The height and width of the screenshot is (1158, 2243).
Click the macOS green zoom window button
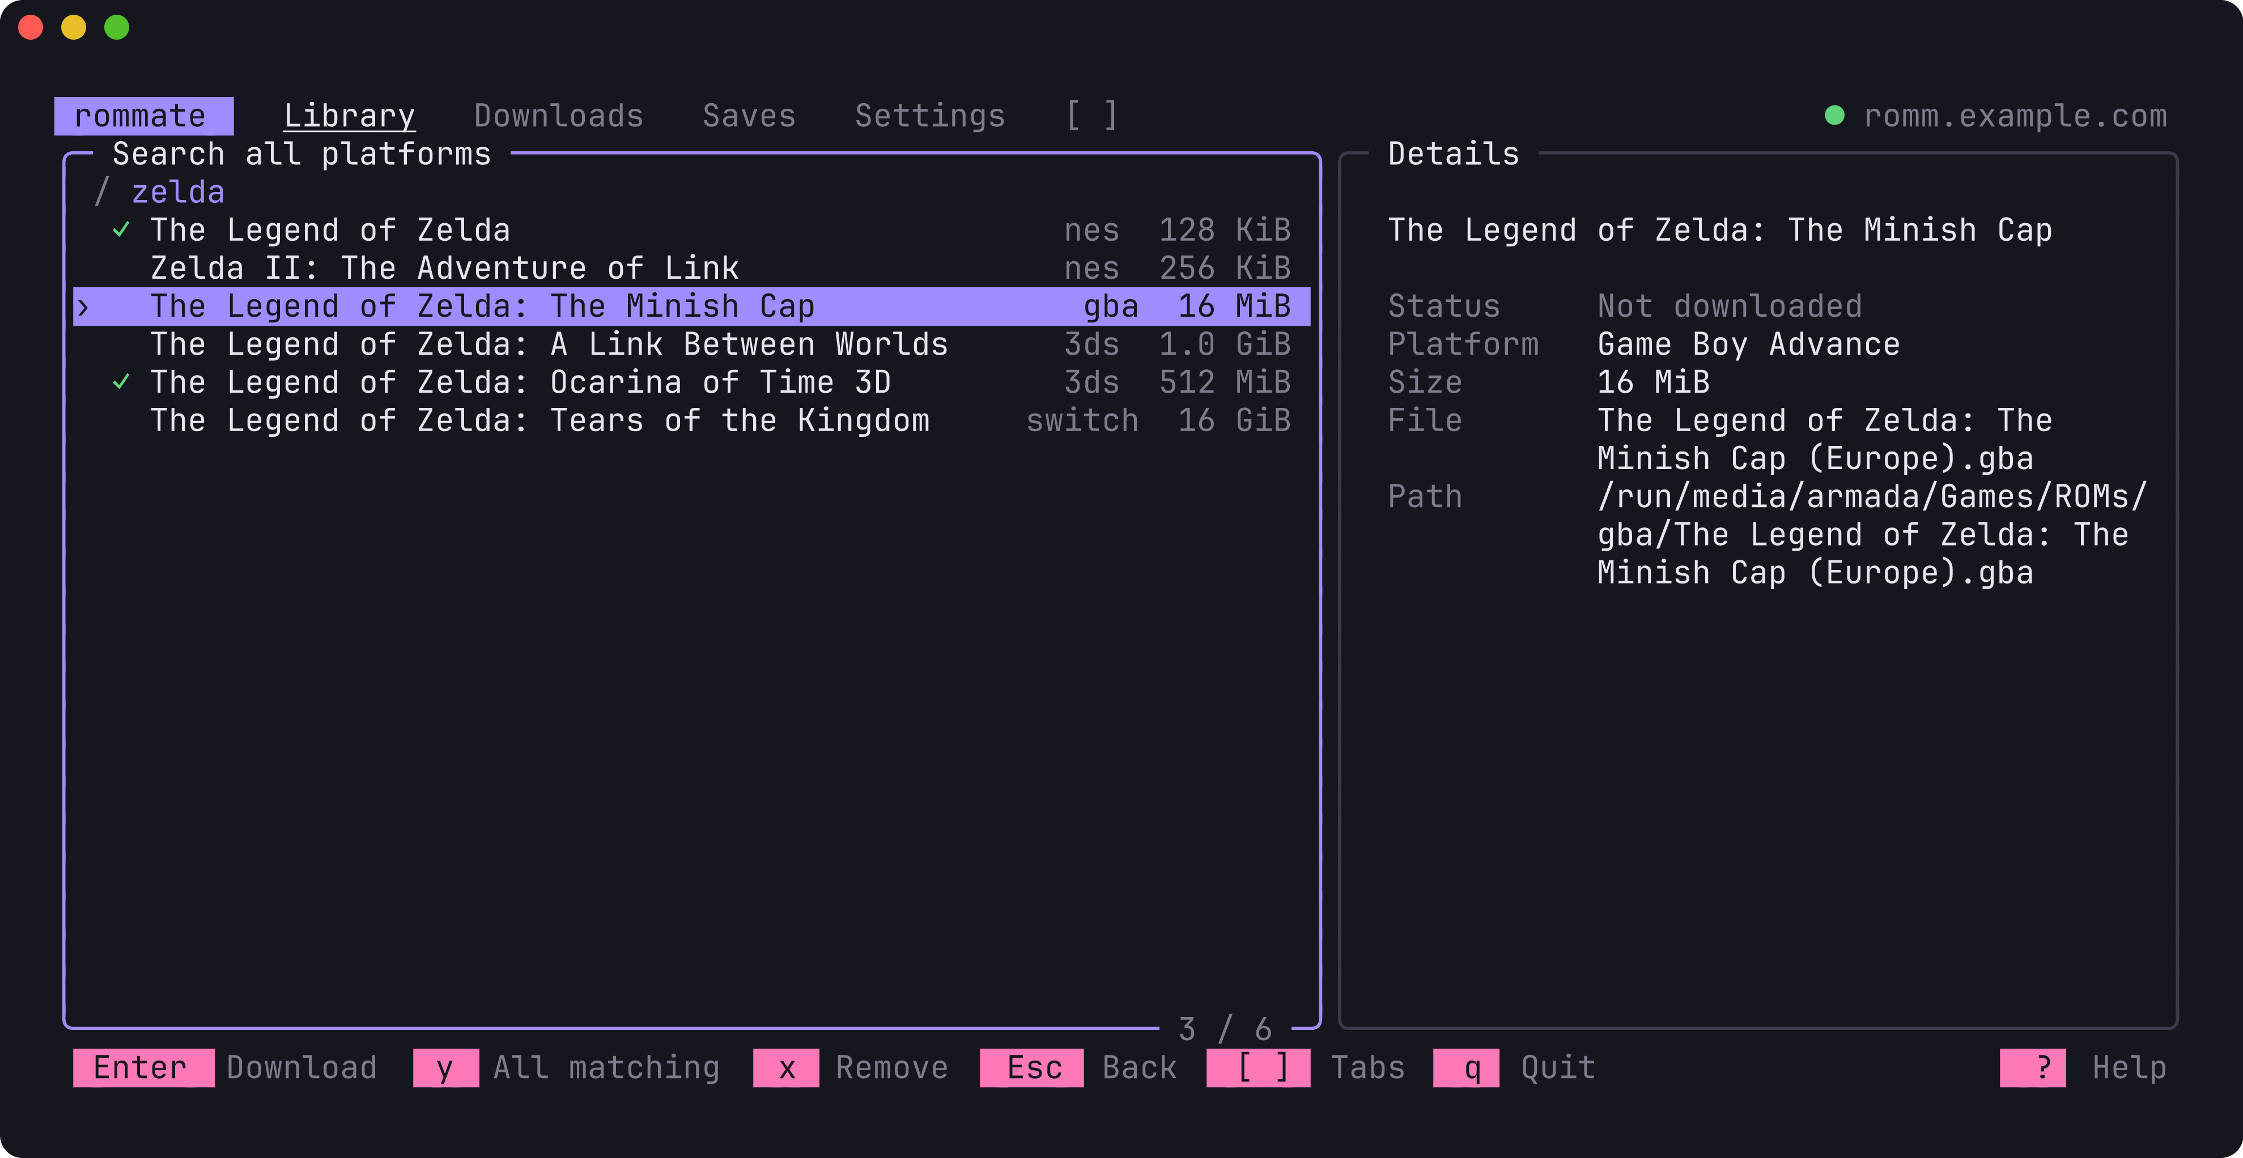click(117, 28)
